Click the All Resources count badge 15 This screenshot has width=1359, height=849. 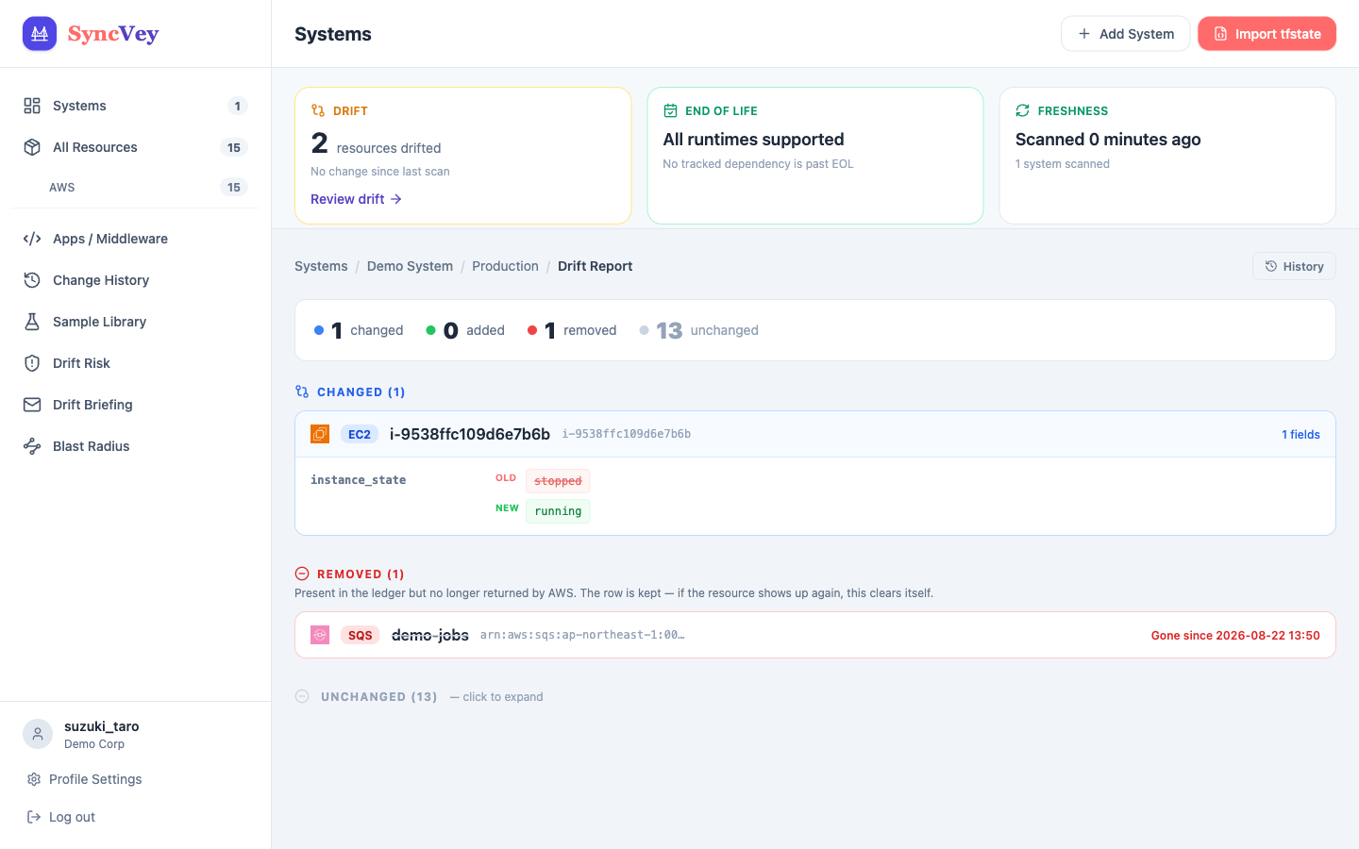(x=234, y=147)
